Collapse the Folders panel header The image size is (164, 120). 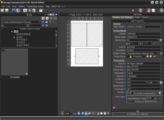[x=30, y=29]
